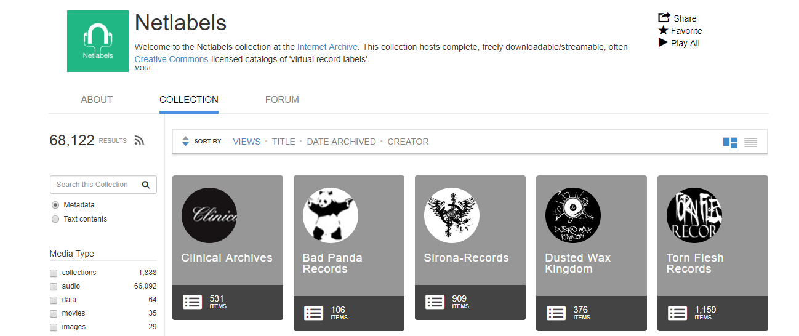Viewport: 799px width, 336px height.
Task: Follow the Creative Commons link
Action: coord(172,60)
